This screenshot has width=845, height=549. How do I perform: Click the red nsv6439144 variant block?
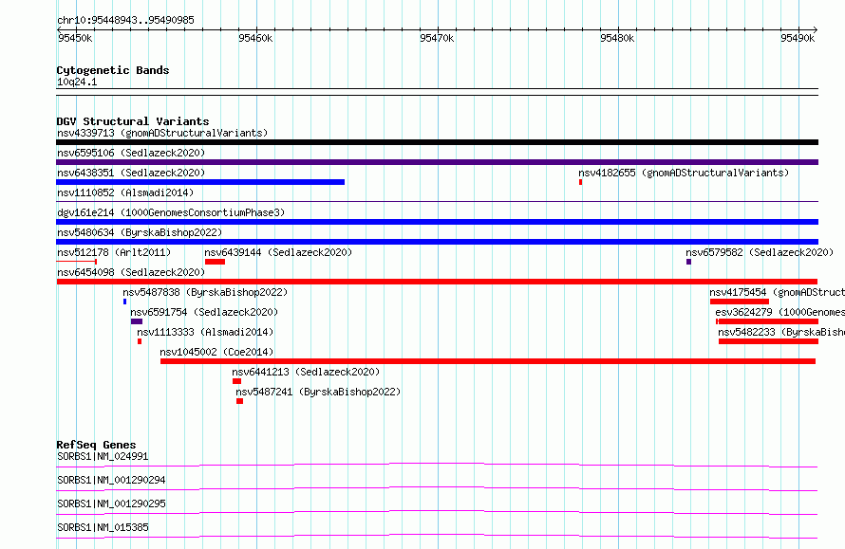(x=215, y=262)
